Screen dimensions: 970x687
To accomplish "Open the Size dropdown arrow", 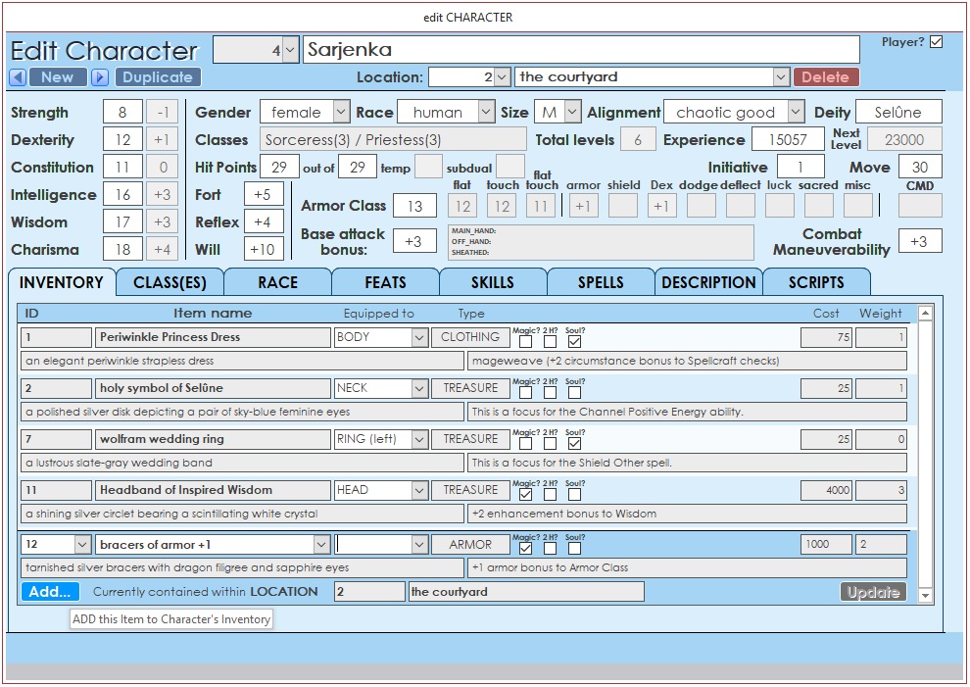I will pos(572,113).
